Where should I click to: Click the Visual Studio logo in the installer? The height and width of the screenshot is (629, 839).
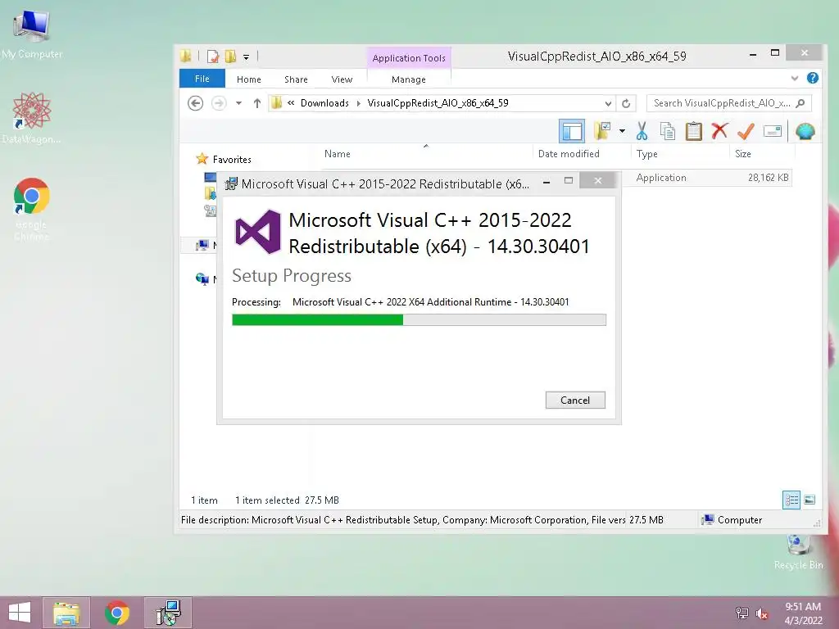(258, 232)
